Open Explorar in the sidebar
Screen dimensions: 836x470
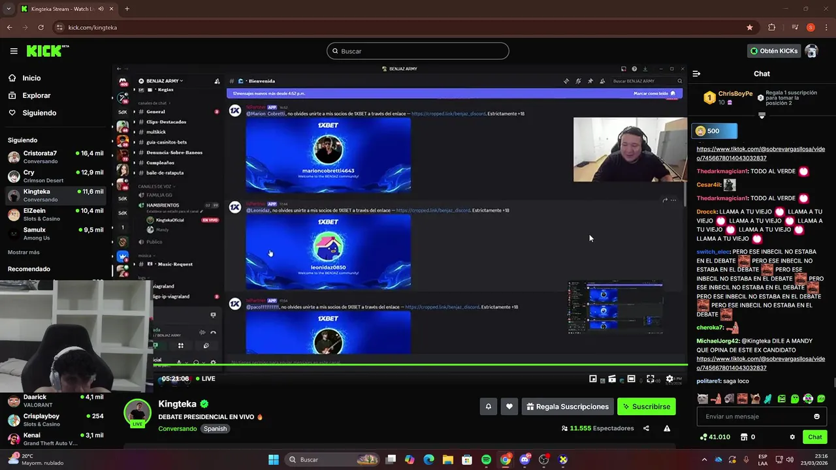[36, 95]
